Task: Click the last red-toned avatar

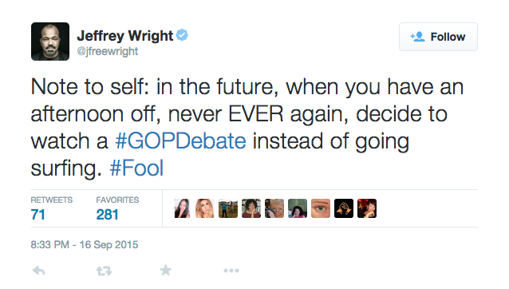Action: tap(367, 208)
